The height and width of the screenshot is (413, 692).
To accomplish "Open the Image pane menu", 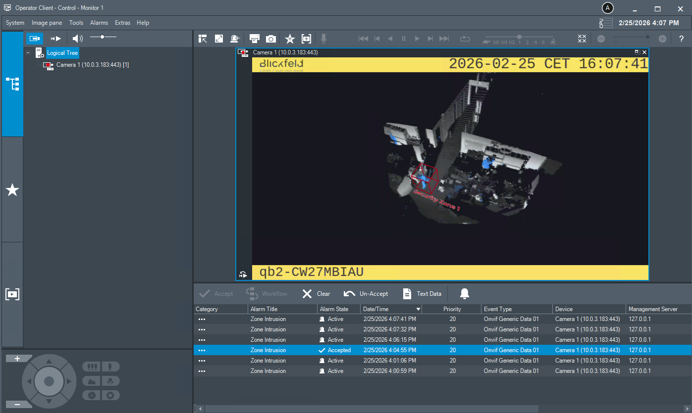I will [47, 23].
